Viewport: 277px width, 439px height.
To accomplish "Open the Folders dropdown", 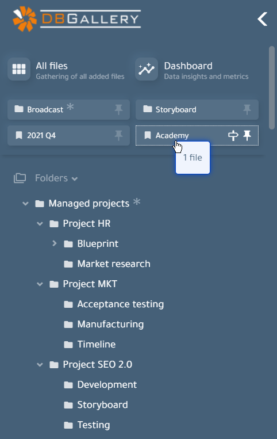I will (56, 178).
